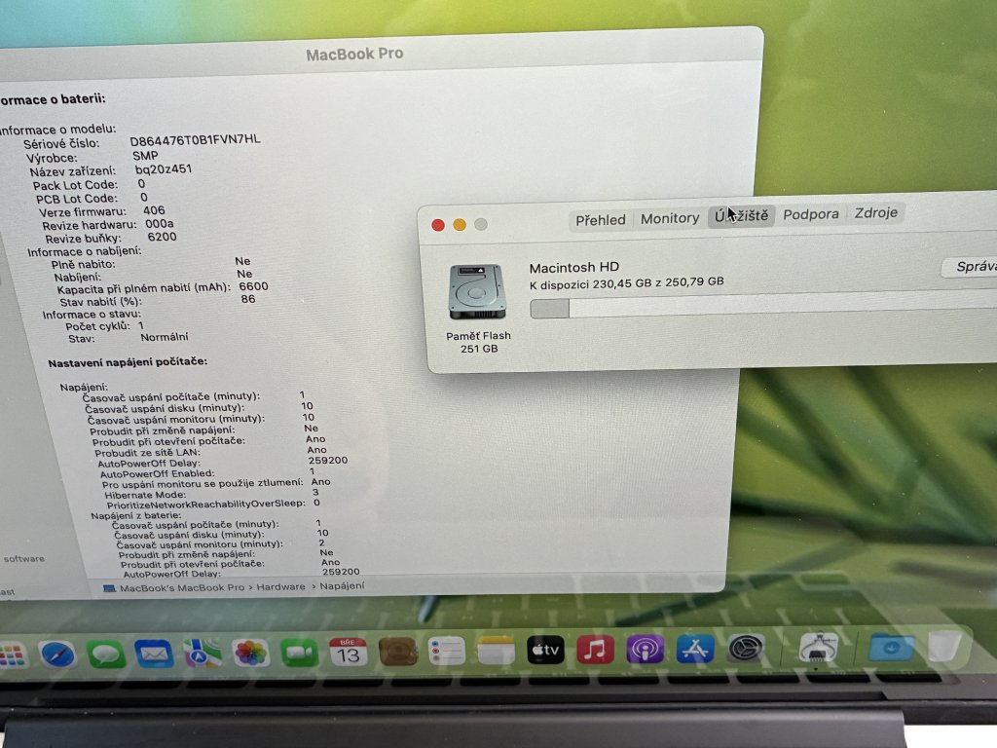Select device name bq20z451
This screenshot has width=997, height=748.
[x=163, y=169]
